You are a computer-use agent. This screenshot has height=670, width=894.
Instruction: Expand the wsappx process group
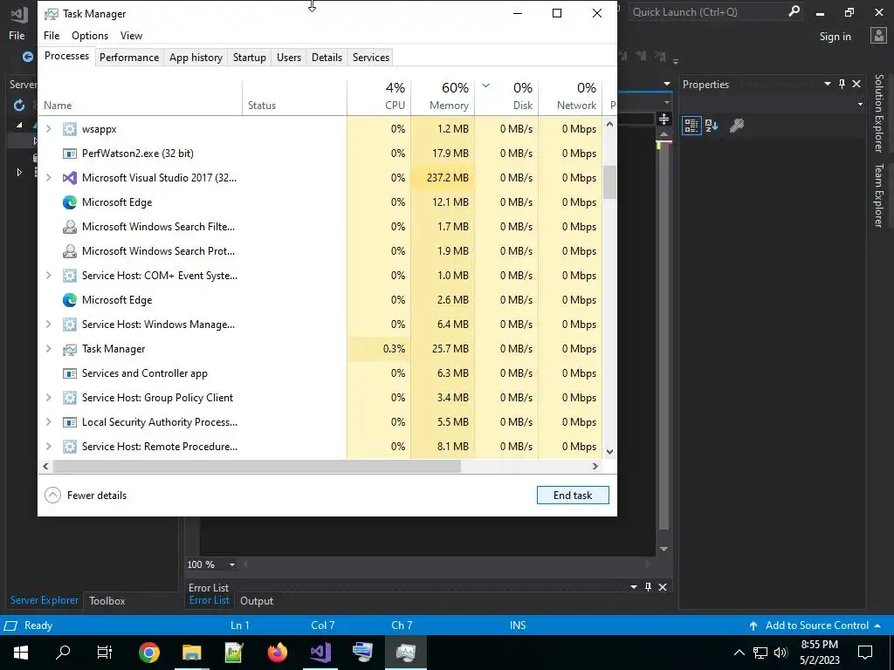[x=49, y=129]
